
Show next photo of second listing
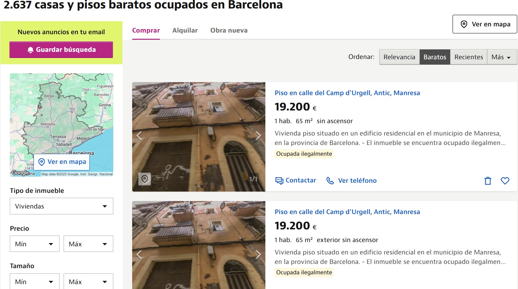tap(258, 254)
